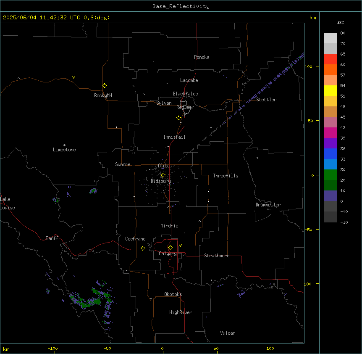Click the Innisfail town label

pos(174,137)
